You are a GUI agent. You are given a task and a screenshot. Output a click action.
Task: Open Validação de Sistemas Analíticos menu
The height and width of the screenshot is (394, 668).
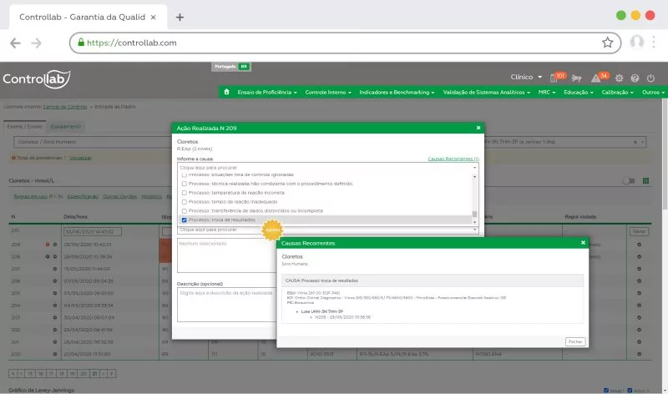click(x=487, y=92)
